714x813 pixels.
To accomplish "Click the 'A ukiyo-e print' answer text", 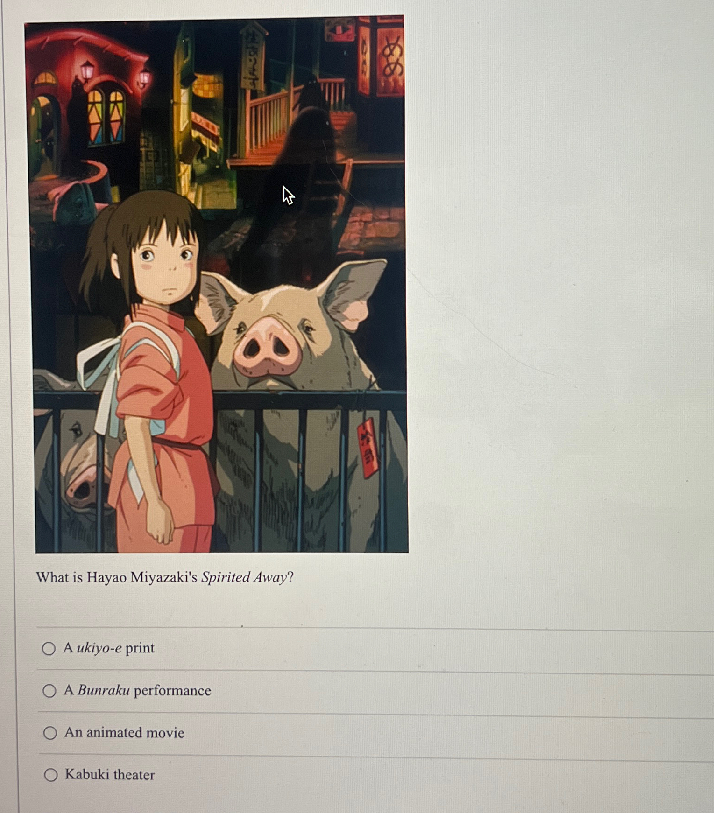I will tap(109, 648).
